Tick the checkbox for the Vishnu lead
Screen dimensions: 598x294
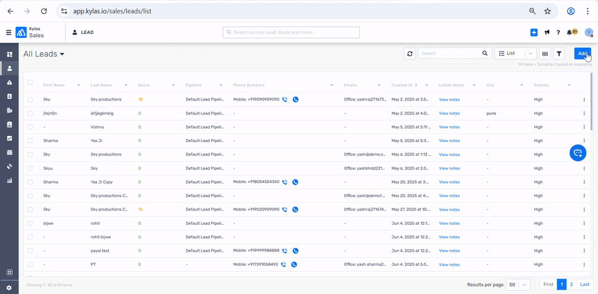30,127
